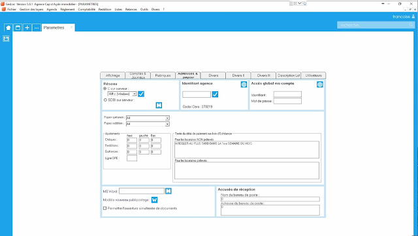Click the MS Word path field

click(x=142, y=191)
